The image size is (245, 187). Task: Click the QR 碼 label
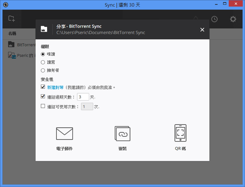click(180, 148)
